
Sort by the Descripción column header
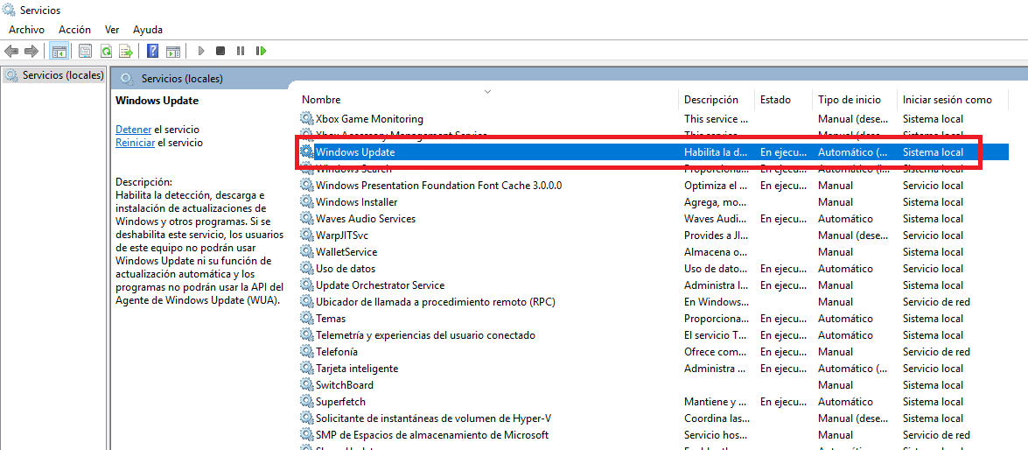tap(711, 100)
